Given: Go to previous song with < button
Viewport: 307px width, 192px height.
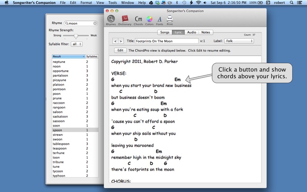Looking at the screenshot, I should (x=116, y=41).
